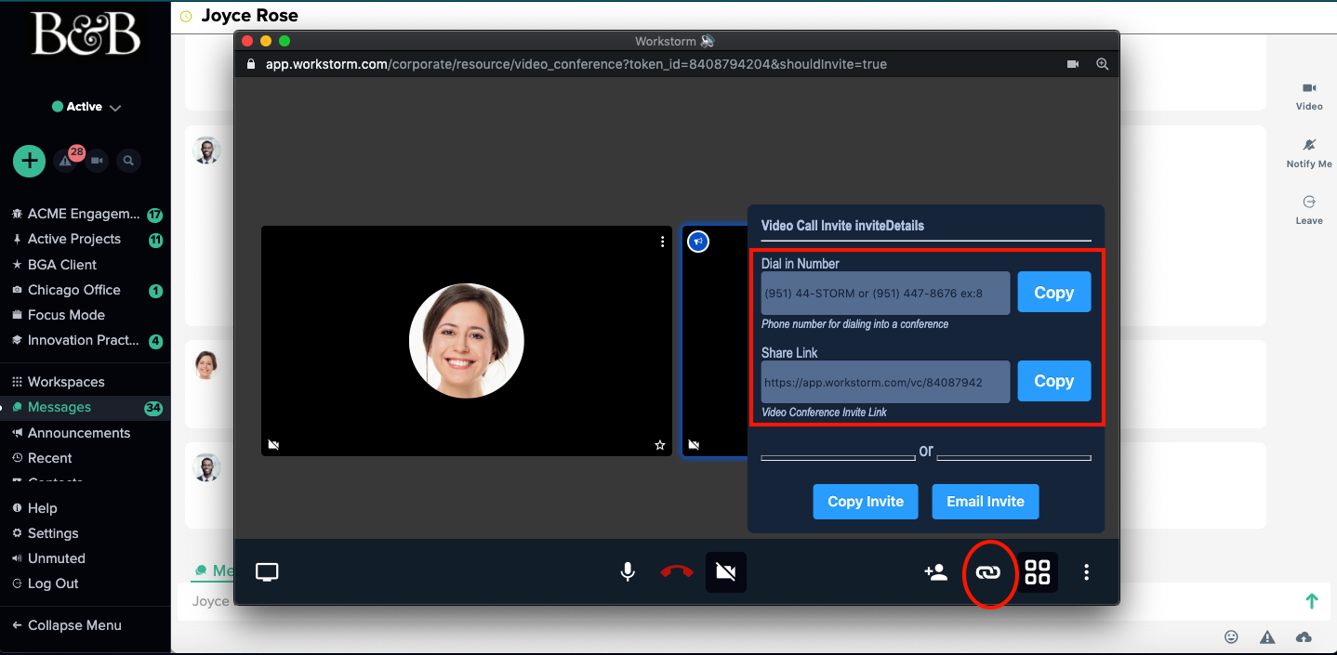Screen dimensions: 1337x655
Task: Click the Joyce Rose conversation title
Action: click(x=249, y=16)
